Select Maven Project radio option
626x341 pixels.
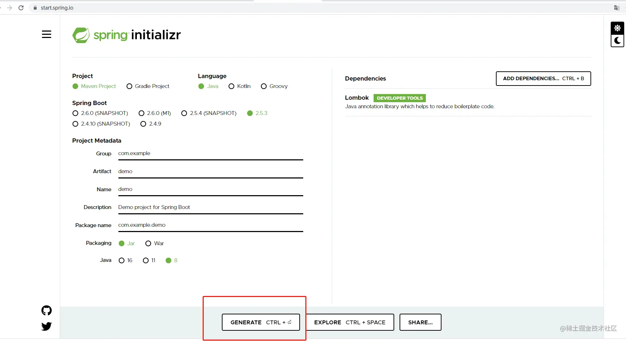pos(94,86)
